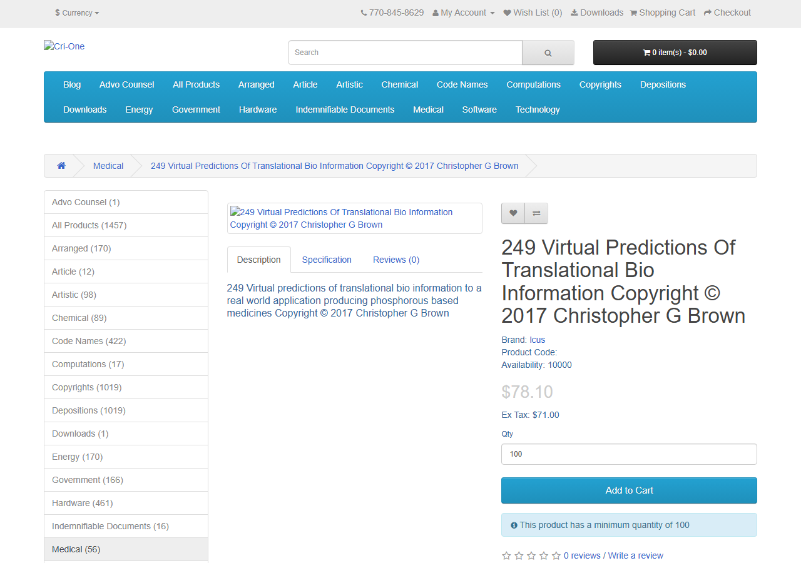Open Chemical in the navigation bar
801x563 pixels.
pyautogui.click(x=400, y=84)
